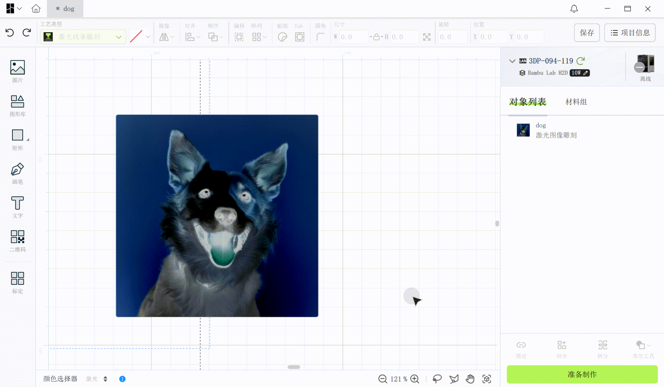
Task: Click the Y position field
Action: 530,37
